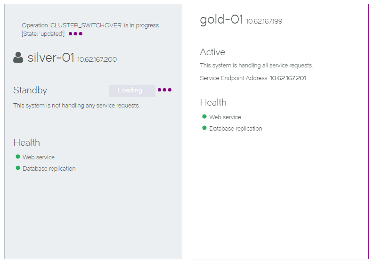The height and width of the screenshot is (264, 374).
Task: Click the CLUSTER_SWITCHOVER operation progress message
Action: point(90,29)
